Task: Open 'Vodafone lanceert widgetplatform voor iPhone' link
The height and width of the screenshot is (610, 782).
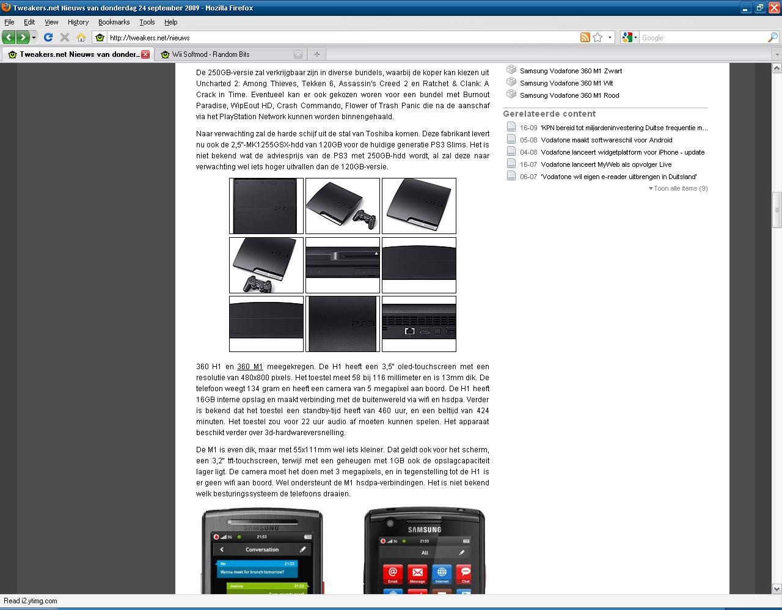Action: (x=623, y=152)
